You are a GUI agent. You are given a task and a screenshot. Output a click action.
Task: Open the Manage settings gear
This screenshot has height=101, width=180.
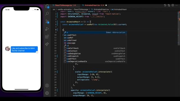click(47, 93)
